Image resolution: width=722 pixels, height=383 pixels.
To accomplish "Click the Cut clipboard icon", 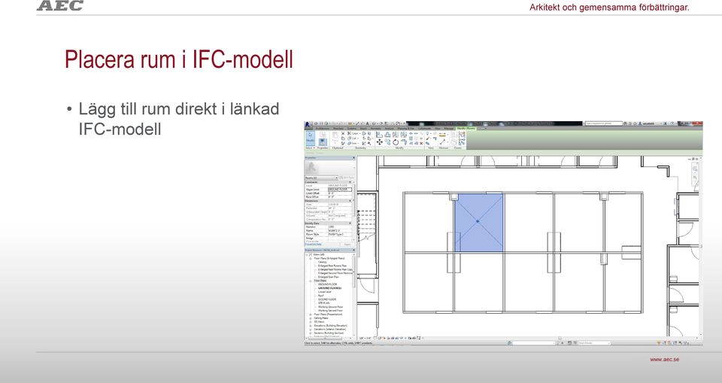I will point(343,133).
